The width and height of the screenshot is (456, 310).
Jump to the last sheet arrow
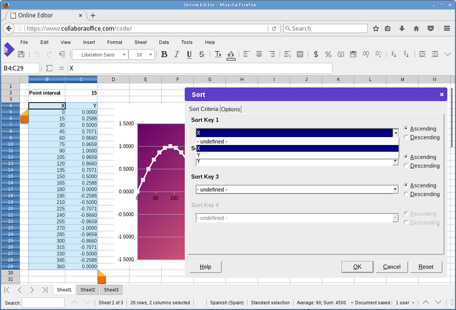click(x=45, y=290)
